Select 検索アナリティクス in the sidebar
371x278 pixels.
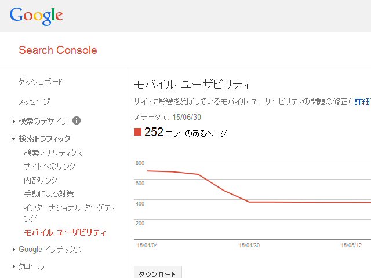coord(53,153)
